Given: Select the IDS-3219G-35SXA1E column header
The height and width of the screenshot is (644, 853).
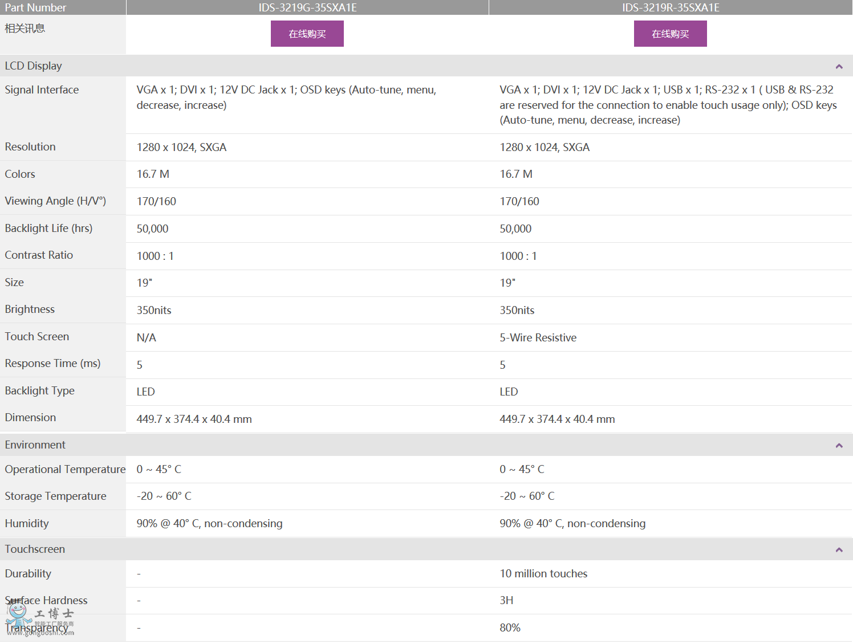Looking at the screenshot, I should coord(307,7).
